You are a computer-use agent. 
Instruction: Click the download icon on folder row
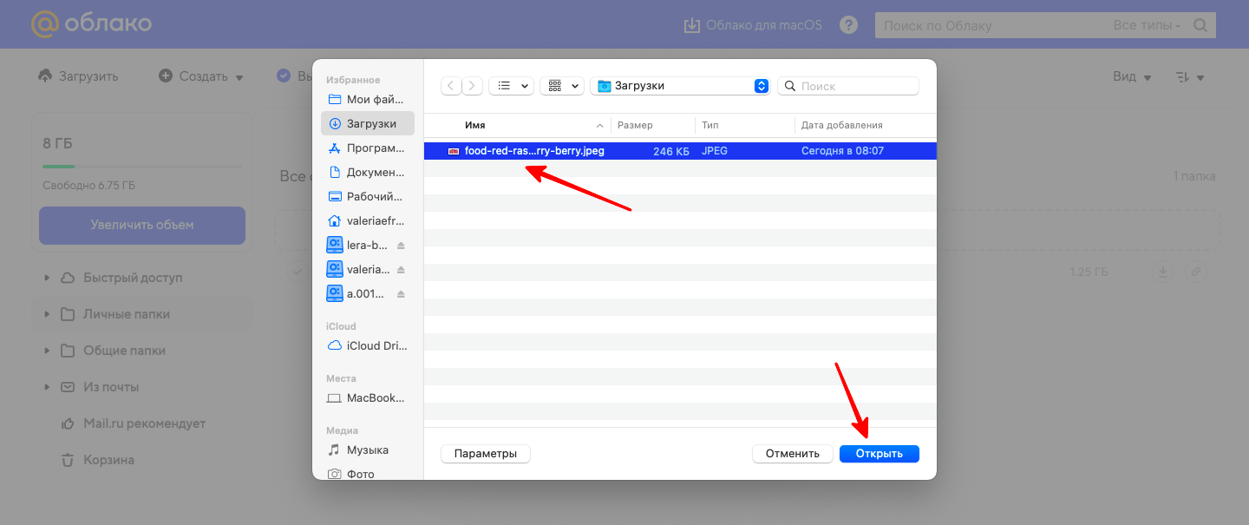1162,272
